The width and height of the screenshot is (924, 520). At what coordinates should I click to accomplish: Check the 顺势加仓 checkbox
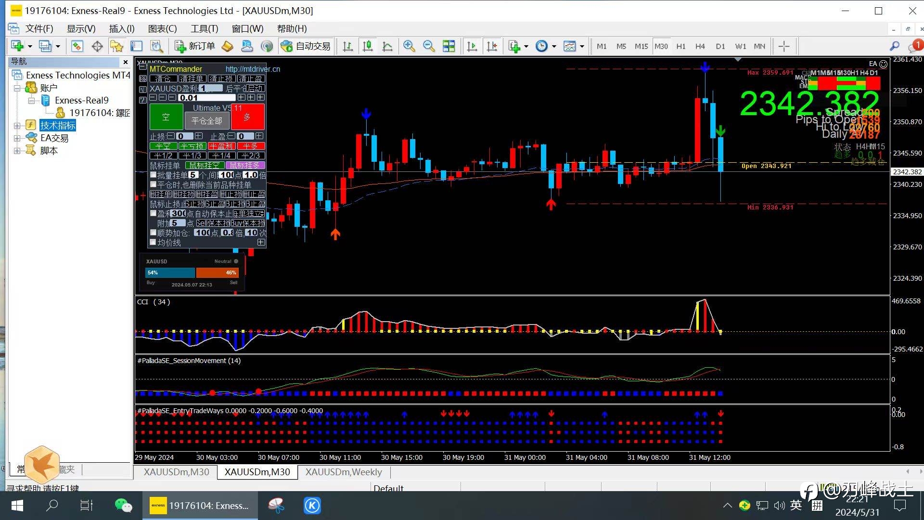(154, 233)
